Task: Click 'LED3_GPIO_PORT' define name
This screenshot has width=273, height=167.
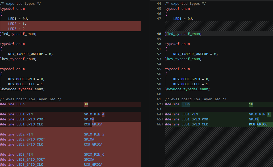Action: pyautogui.click(x=31, y=160)
